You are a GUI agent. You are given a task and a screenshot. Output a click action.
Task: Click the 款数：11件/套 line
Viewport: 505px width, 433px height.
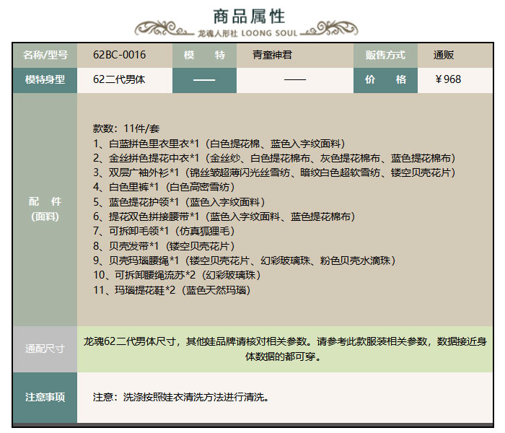click(x=126, y=128)
